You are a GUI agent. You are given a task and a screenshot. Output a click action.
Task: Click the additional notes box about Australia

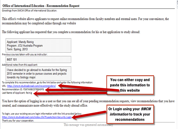click(x=38, y=73)
